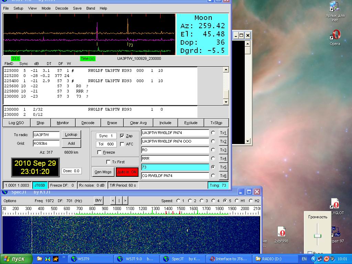Open RADIO (D:) folder from taskbar

[274, 259]
